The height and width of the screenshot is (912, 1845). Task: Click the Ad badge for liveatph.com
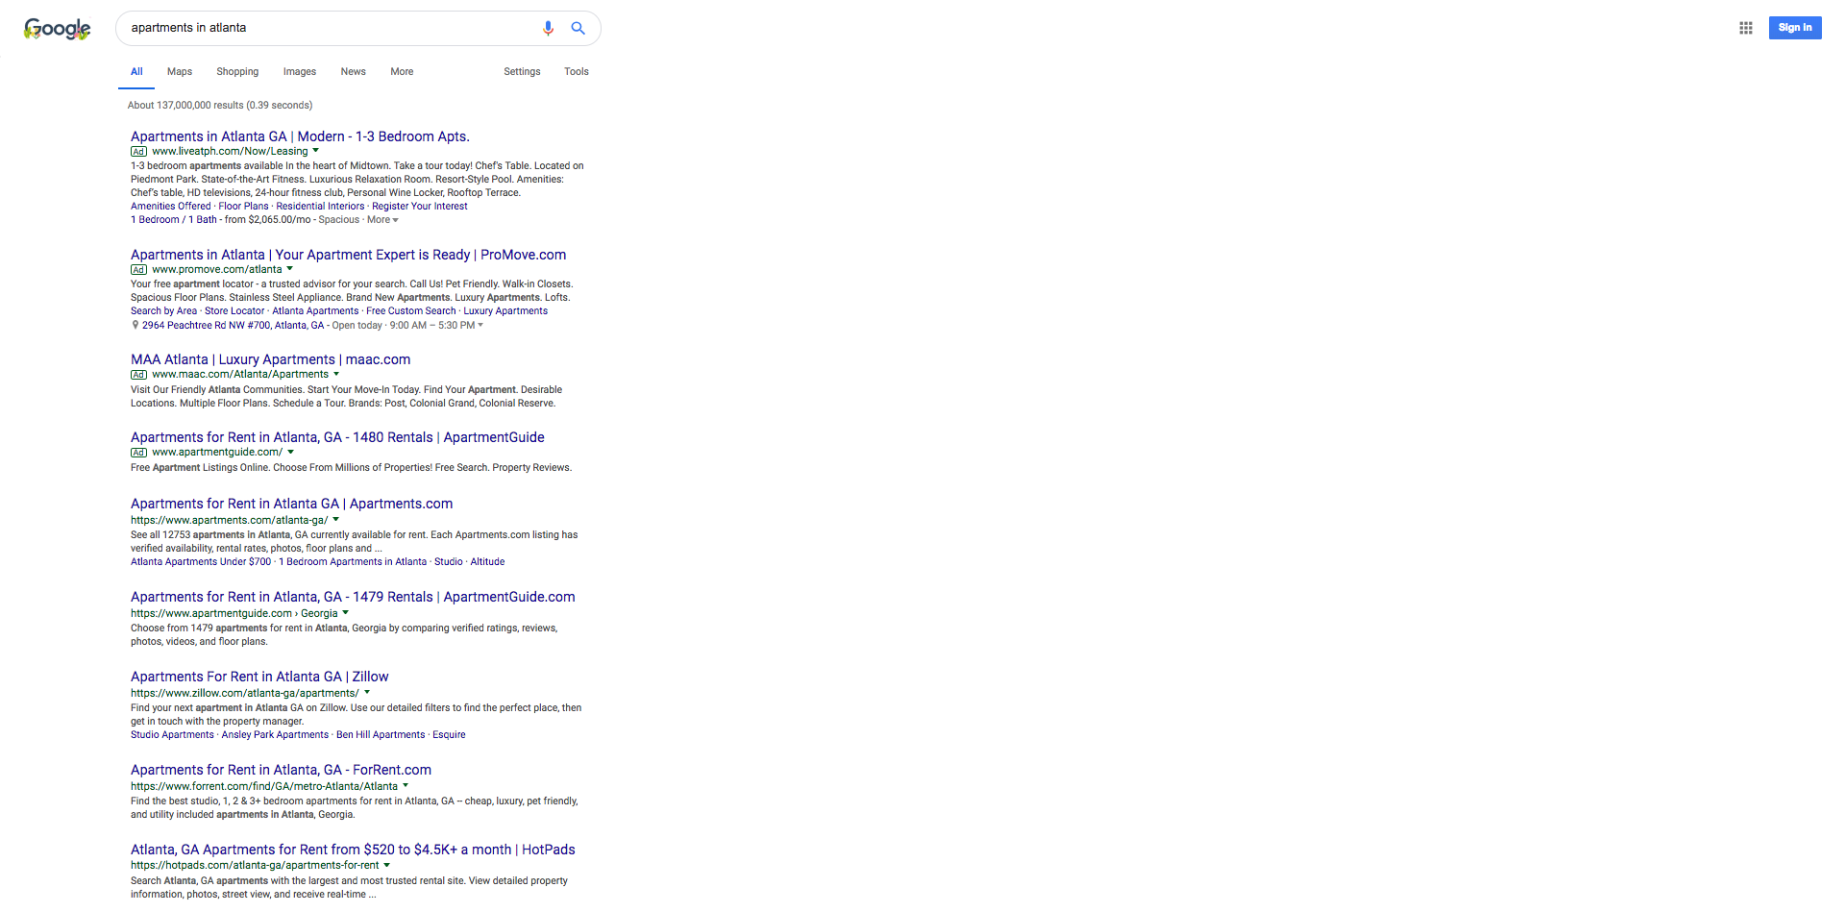pos(139,152)
